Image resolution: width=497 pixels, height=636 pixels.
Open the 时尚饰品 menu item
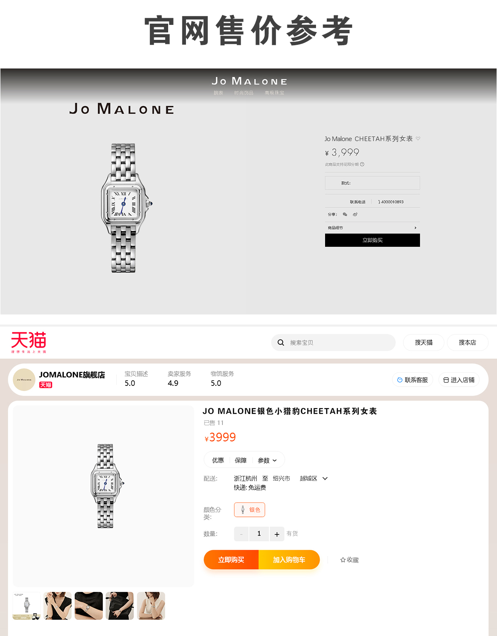coord(244,93)
